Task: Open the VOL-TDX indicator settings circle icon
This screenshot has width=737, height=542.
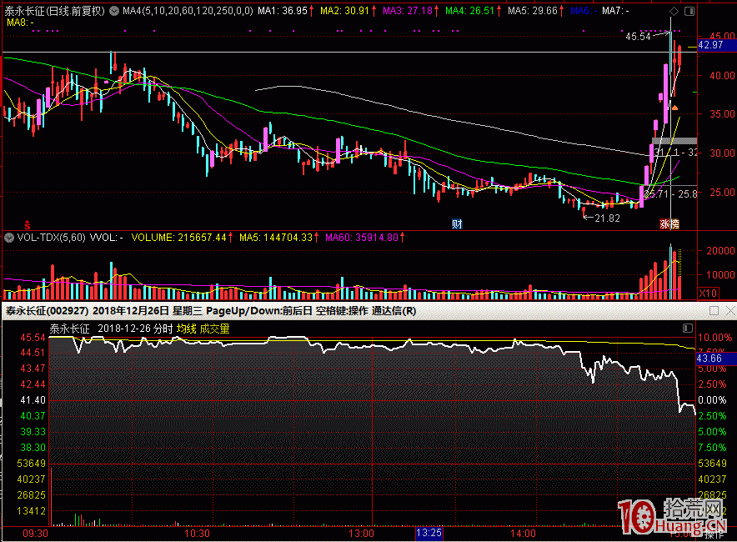Action: pos(9,238)
